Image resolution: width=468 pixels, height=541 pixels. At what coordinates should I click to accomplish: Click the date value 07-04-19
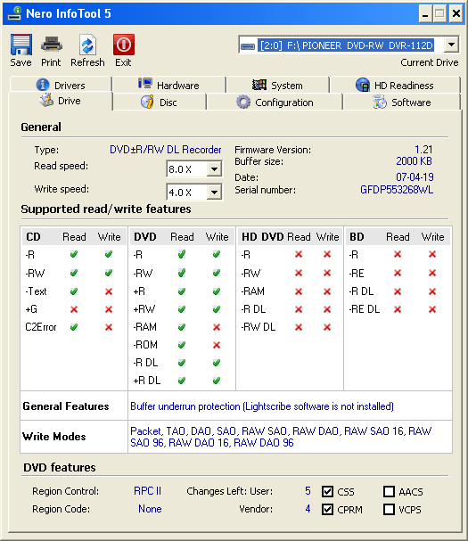415,177
